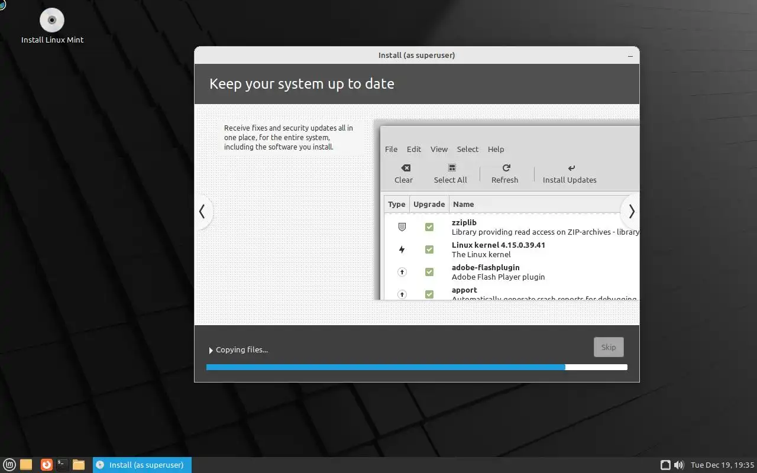
Task: Expand the Copying files details triangle
Action: coord(211,350)
